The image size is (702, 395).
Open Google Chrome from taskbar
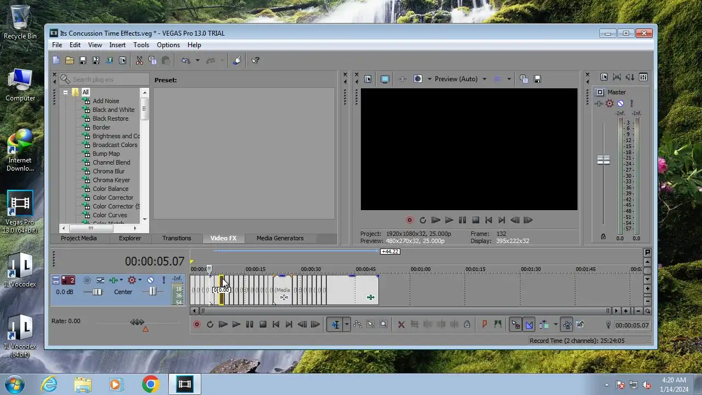(x=150, y=384)
